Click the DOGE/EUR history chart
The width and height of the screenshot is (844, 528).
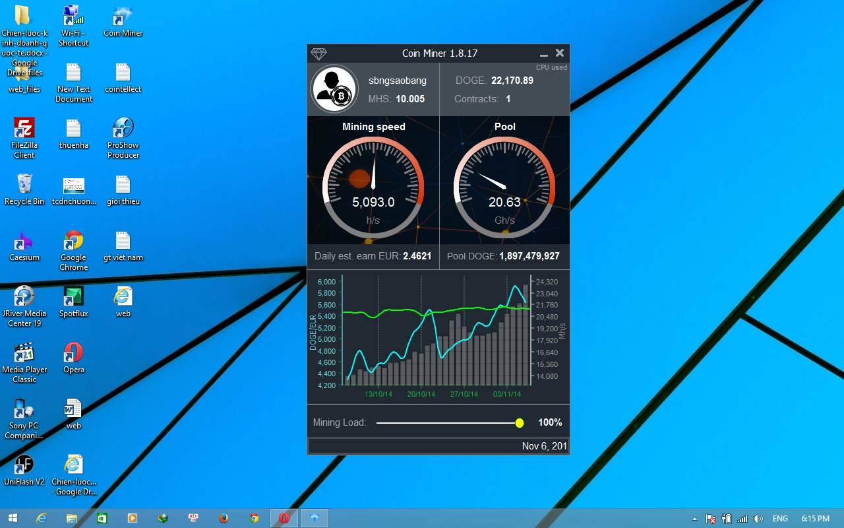(438, 335)
